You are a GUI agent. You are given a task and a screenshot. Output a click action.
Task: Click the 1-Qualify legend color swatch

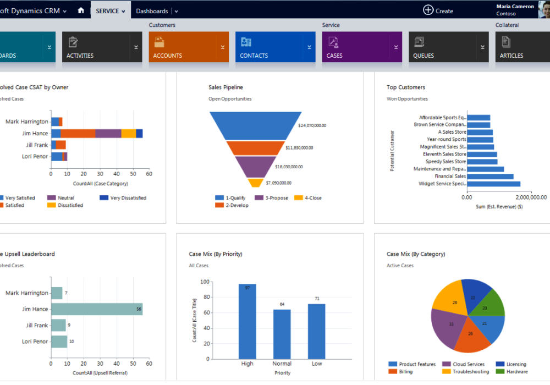pyautogui.click(x=219, y=198)
